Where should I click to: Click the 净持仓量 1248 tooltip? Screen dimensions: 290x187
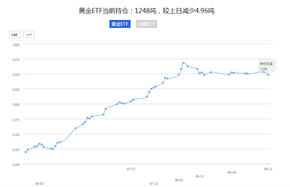click(x=267, y=66)
